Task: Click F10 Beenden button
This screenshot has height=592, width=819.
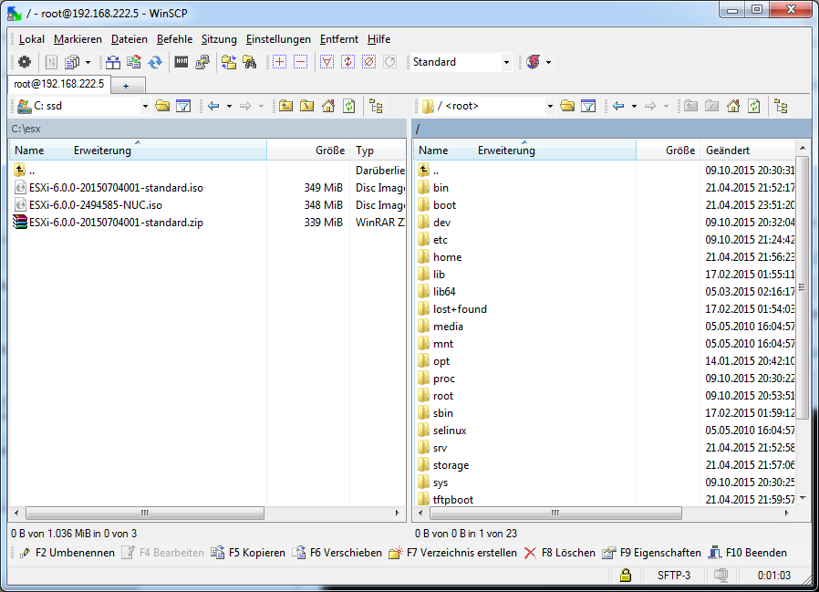Action: coord(748,553)
